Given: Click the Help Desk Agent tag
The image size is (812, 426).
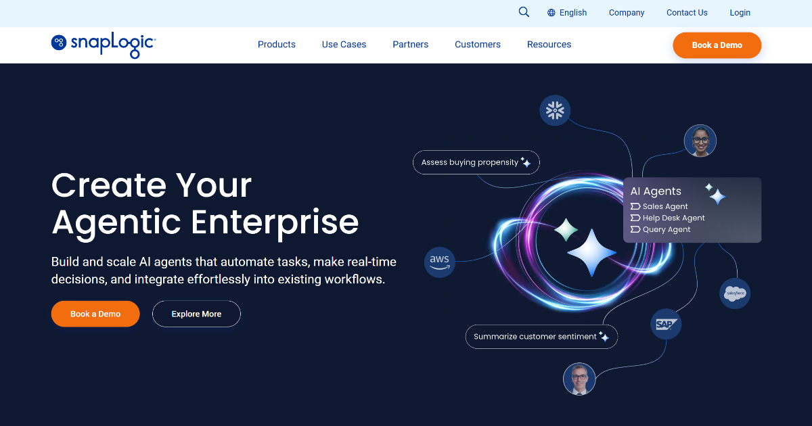Looking at the screenshot, I should coord(667,218).
